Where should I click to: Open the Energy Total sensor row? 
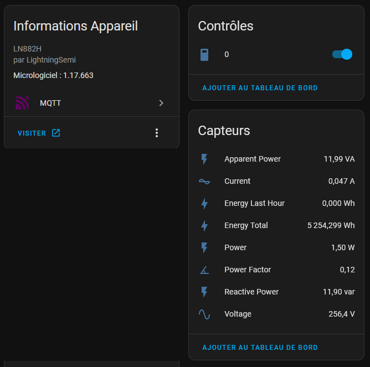coord(276,225)
